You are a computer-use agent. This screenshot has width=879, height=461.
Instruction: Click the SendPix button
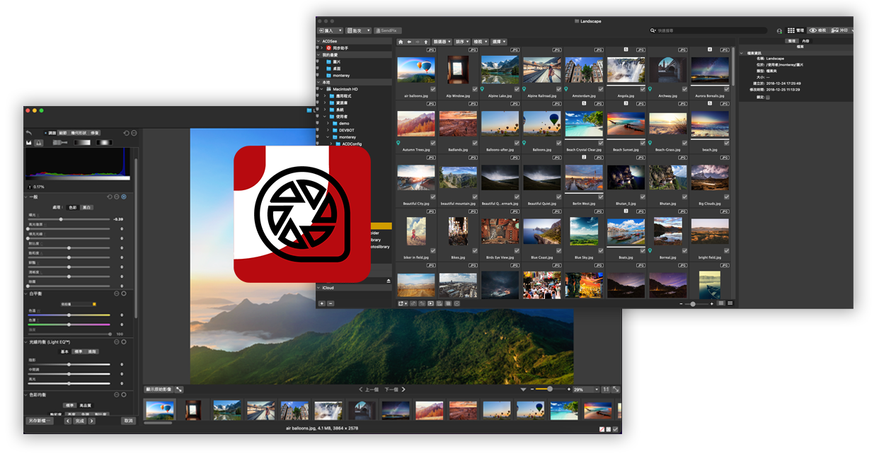coord(387,30)
